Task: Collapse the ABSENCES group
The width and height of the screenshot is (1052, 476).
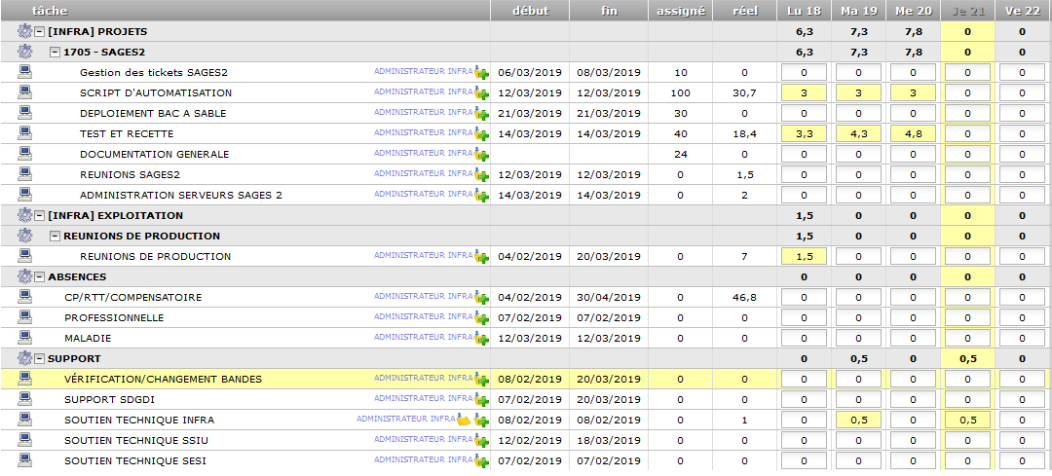Action: point(39,276)
